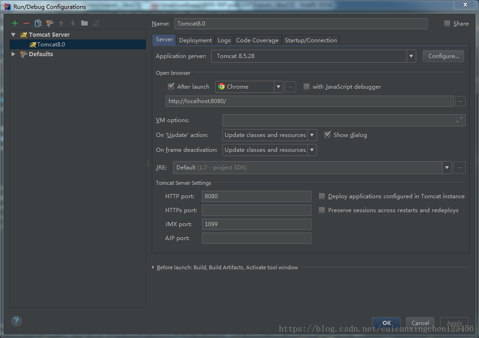Create new folder icon in toolbar
479x338 pixels.
84,23
